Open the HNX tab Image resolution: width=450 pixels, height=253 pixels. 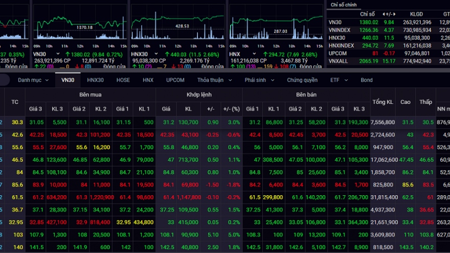148,80
